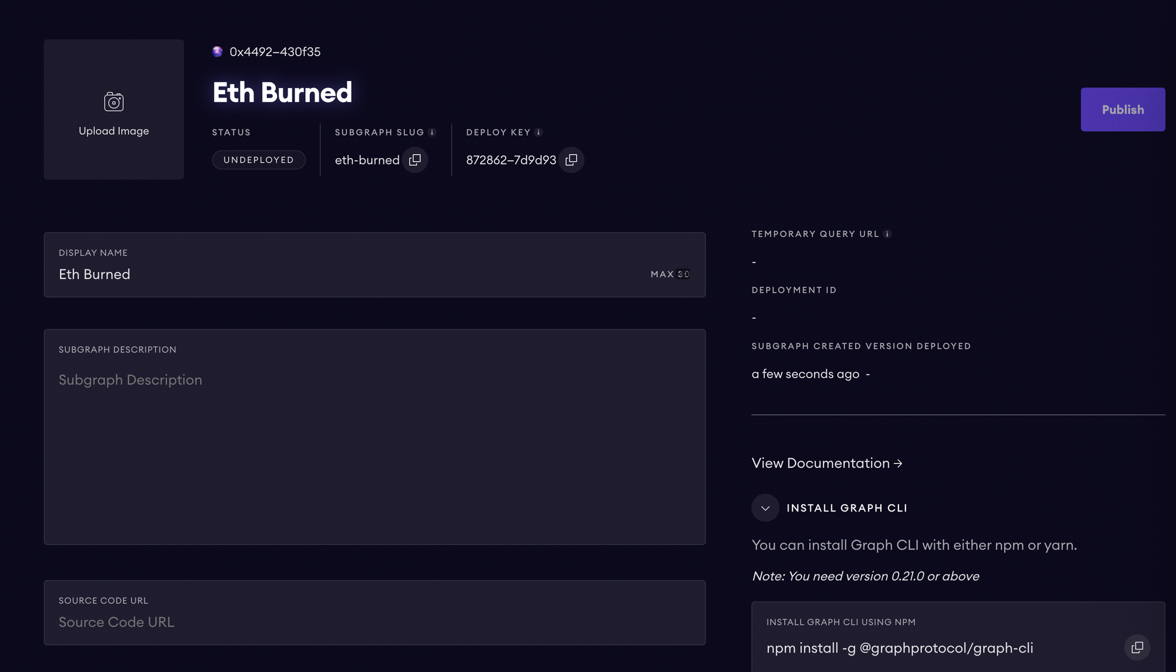Click the Eth Burned page title

point(282,92)
